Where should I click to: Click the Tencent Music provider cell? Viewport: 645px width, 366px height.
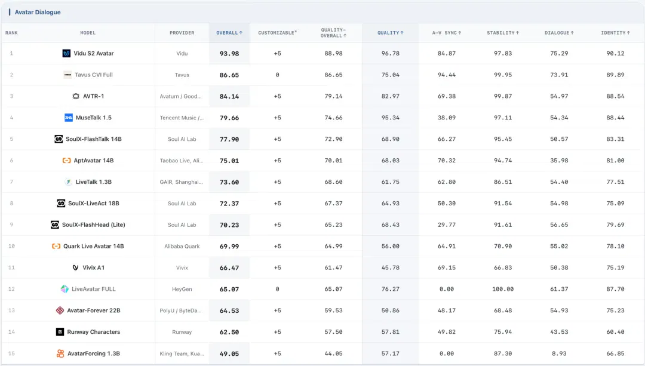(x=182, y=118)
